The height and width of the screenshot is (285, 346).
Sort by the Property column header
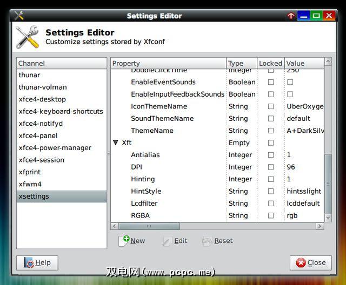tap(168, 64)
